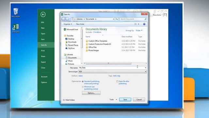
Task: Open the Arrange by Folder dropdown
Action: coord(139,30)
